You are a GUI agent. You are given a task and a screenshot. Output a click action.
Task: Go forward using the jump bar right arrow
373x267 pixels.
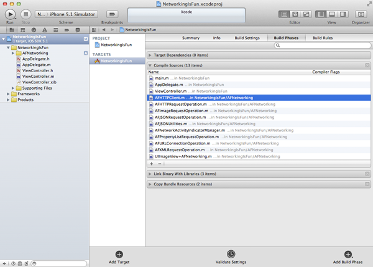click(112, 30)
